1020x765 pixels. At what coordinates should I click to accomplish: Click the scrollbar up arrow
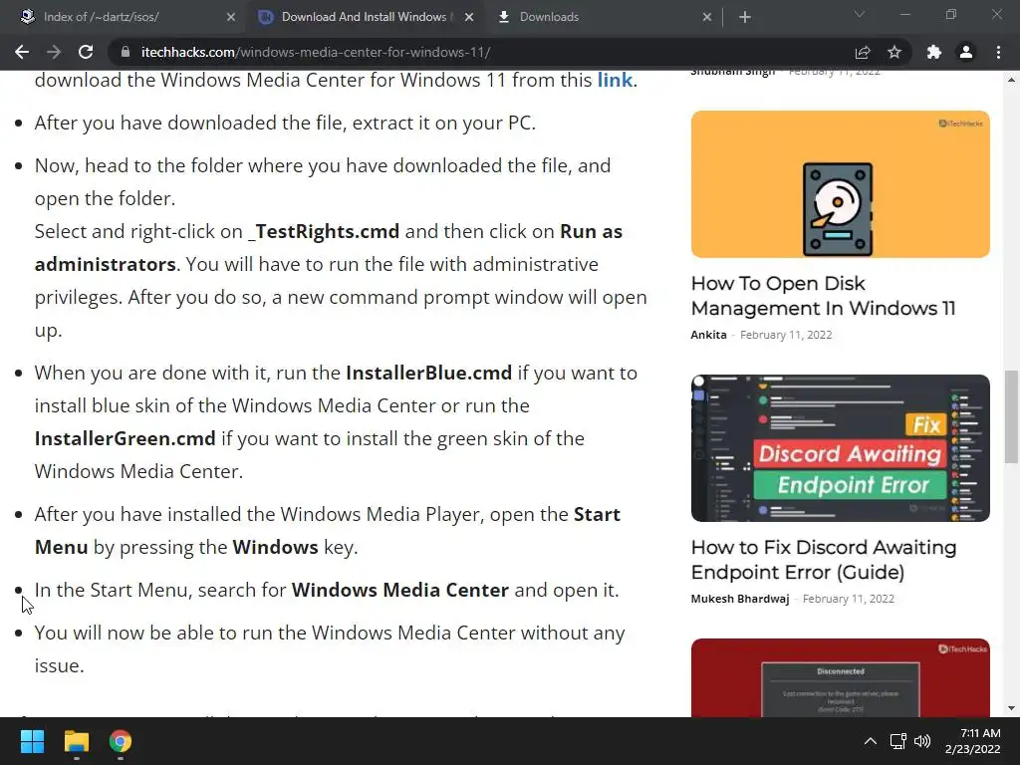(x=1011, y=80)
